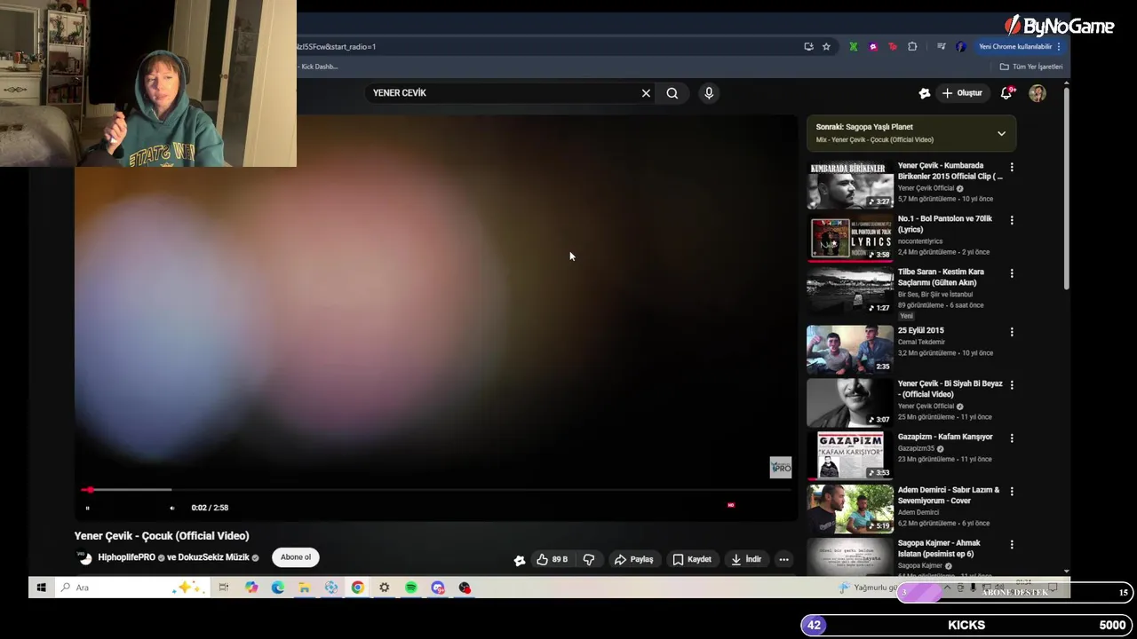Open Gazapizm Kafam Karışıyor thumbnail
Screen dimensions: 1137x639
tap(850, 456)
